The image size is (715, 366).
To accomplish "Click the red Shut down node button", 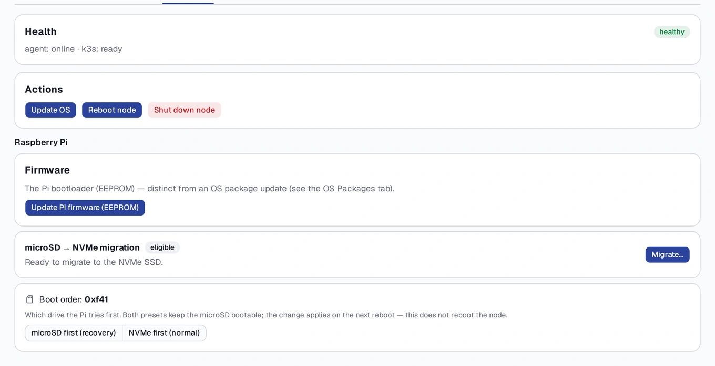I will 185,110.
